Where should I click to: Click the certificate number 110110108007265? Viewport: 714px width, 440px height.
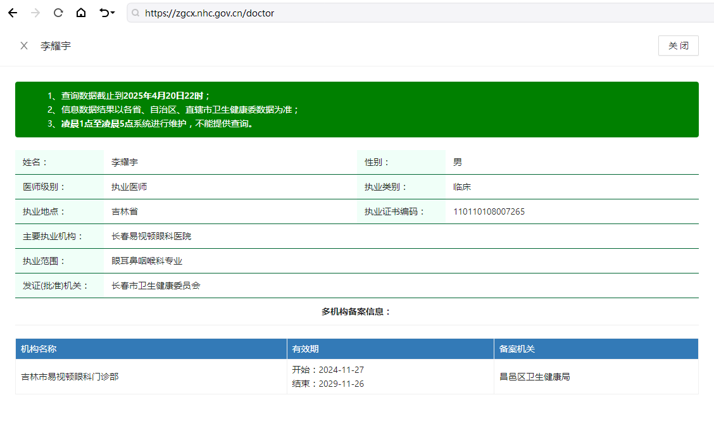click(x=489, y=212)
